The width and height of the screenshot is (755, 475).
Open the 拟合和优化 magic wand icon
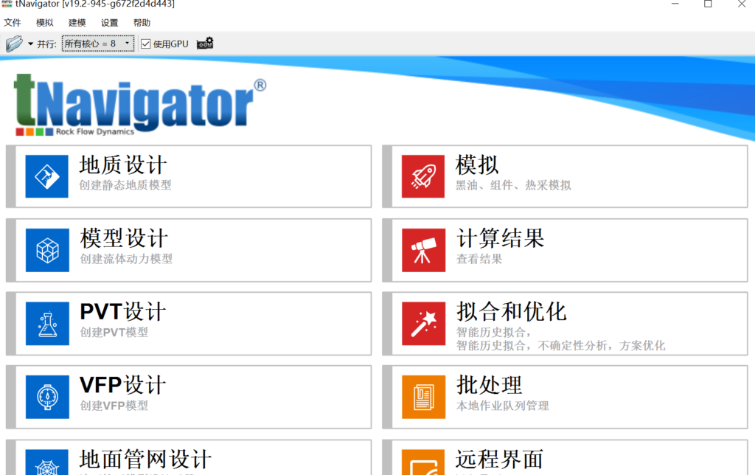click(x=424, y=324)
